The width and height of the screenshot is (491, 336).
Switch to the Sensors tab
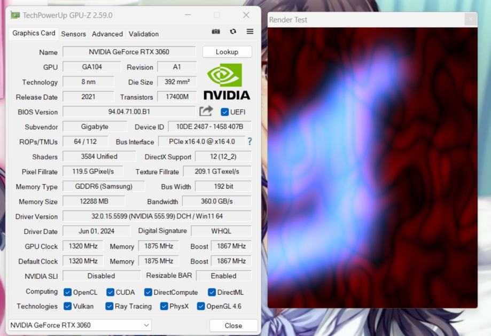(73, 34)
